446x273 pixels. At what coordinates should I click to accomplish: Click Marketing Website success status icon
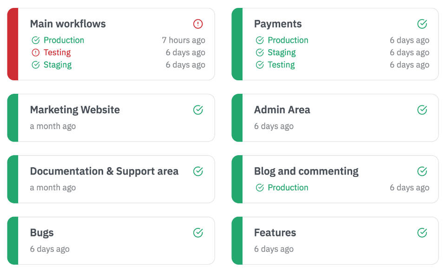coord(198,110)
